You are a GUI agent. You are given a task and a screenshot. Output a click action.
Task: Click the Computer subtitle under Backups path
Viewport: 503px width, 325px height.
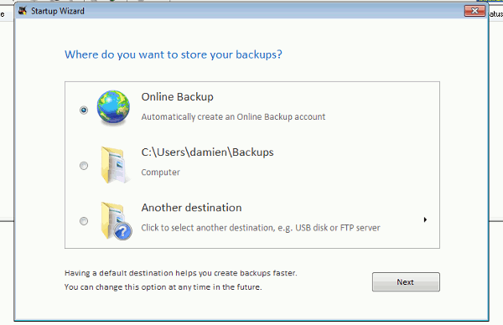coord(160,173)
